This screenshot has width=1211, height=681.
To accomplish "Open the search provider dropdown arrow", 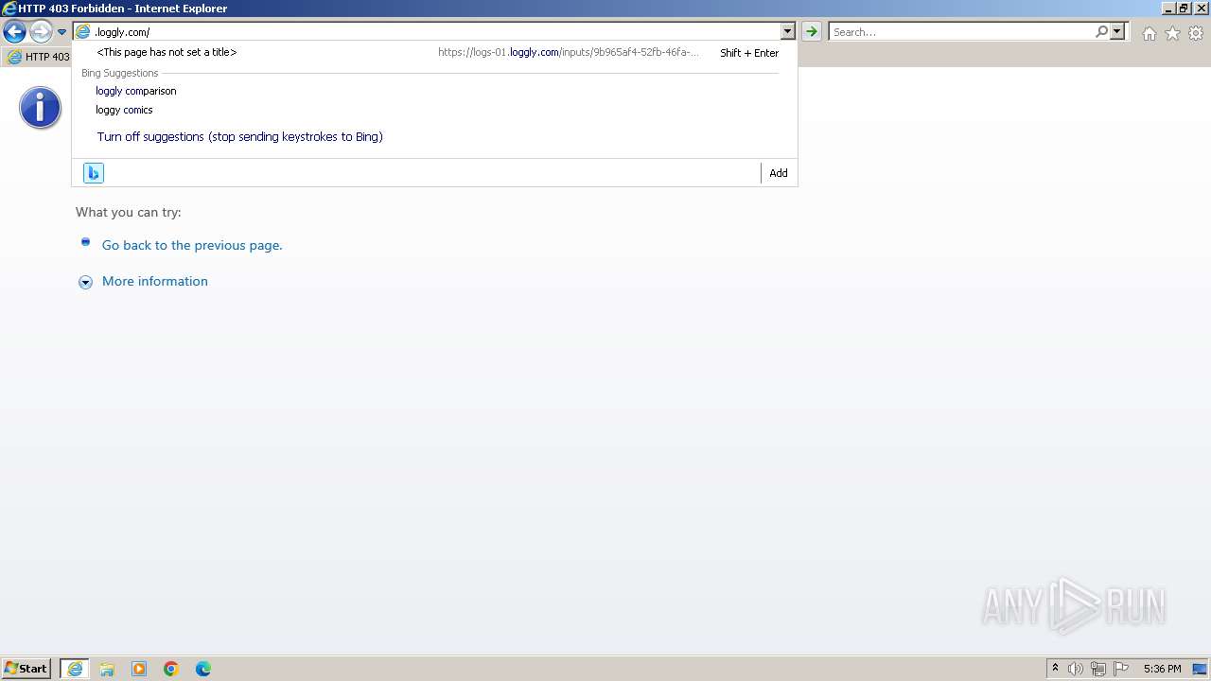I will (x=1117, y=32).
